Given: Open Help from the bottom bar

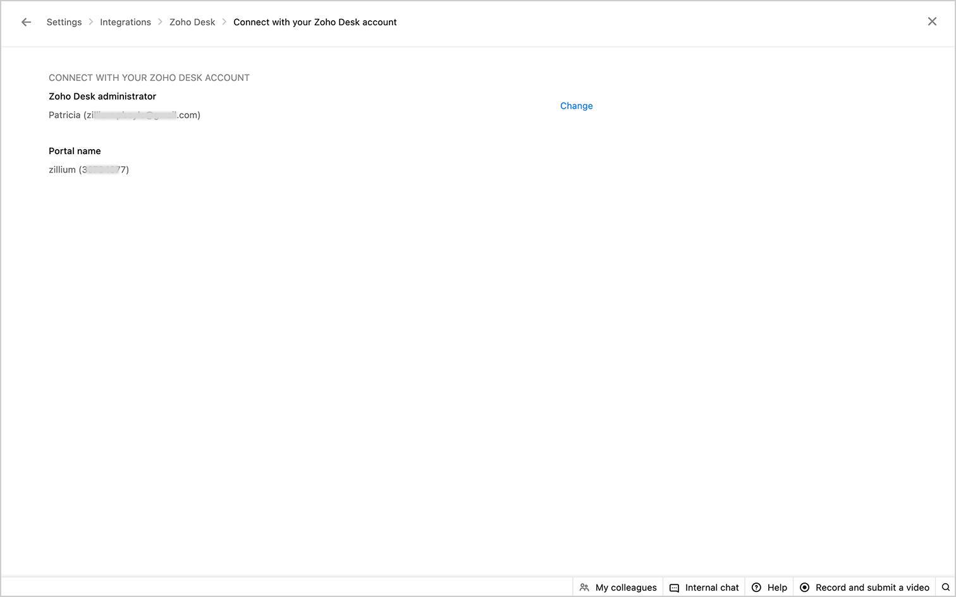Looking at the screenshot, I should point(769,588).
